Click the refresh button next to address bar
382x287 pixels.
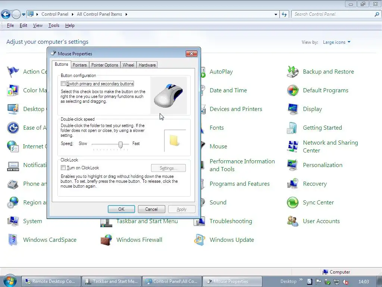(284, 15)
